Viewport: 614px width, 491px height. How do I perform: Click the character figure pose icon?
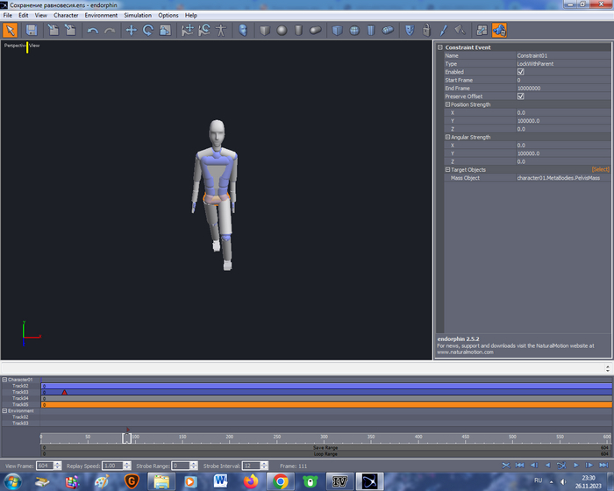221,31
